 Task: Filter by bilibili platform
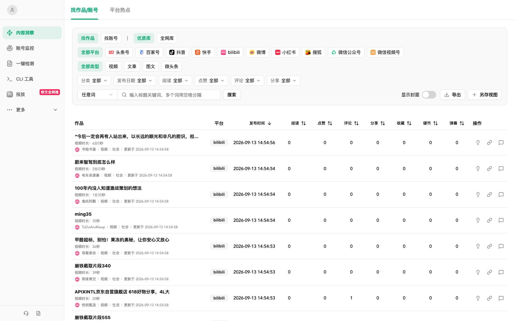(230, 52)
